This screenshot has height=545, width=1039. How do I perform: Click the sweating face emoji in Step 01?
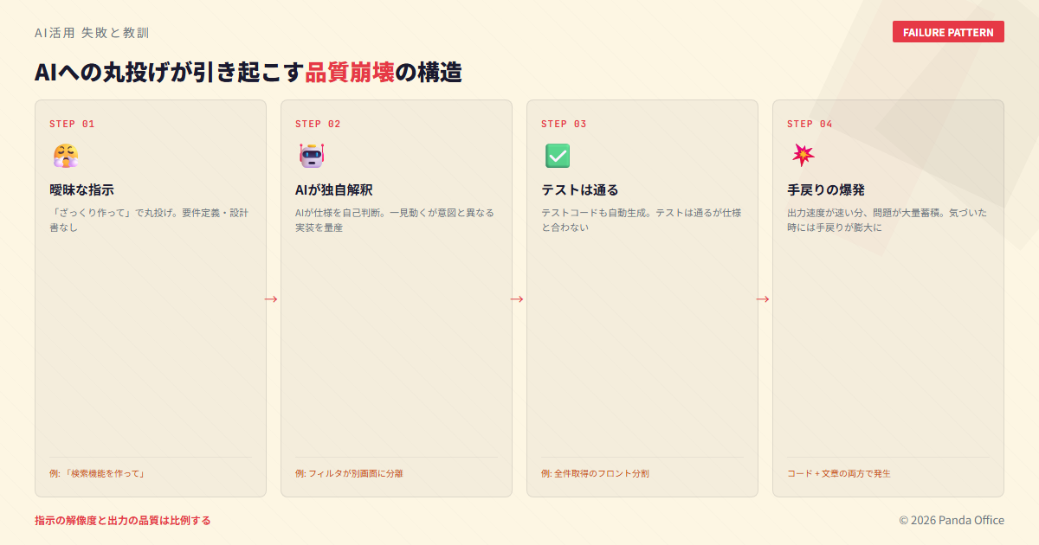(x=65, y=156)
